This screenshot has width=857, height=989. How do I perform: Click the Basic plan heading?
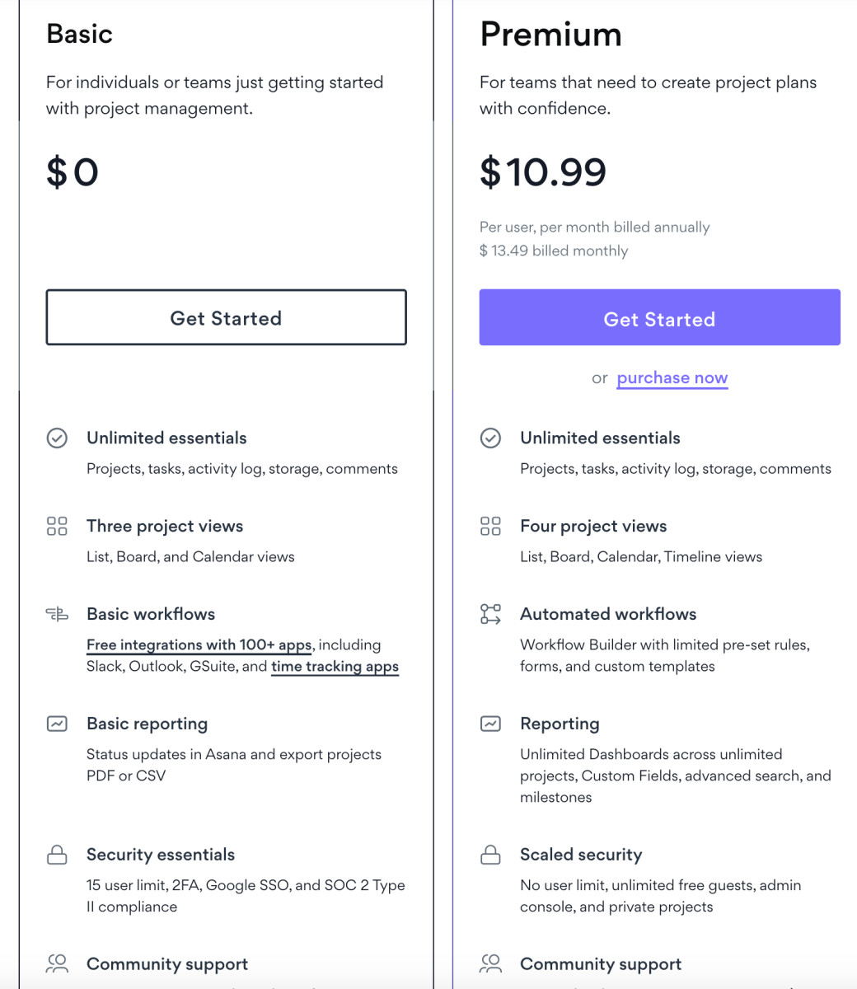click(x=79, y=34)
